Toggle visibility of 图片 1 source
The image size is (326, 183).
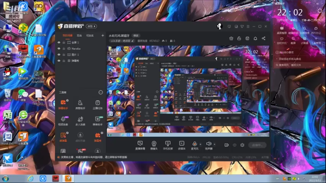pos(59,54)
